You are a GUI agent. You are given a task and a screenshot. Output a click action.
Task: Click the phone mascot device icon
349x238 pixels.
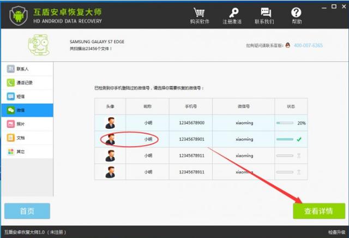(39, 45)
